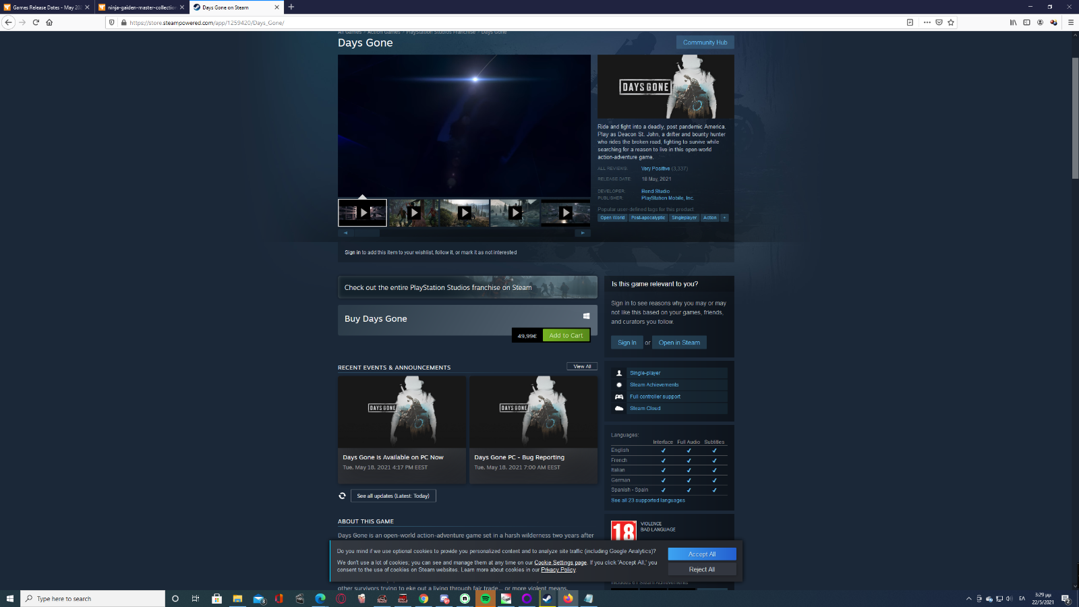The image size is (1079, 607).
Task: Bookmark this page with the star
Action: (x=951, y=22)
